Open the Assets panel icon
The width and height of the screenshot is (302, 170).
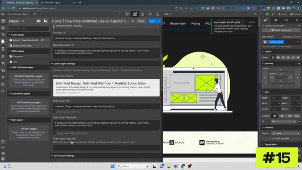point(3,70)
